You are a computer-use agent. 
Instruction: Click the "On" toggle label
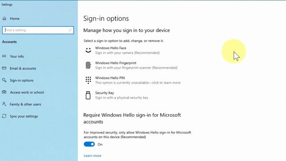point(100,144)
